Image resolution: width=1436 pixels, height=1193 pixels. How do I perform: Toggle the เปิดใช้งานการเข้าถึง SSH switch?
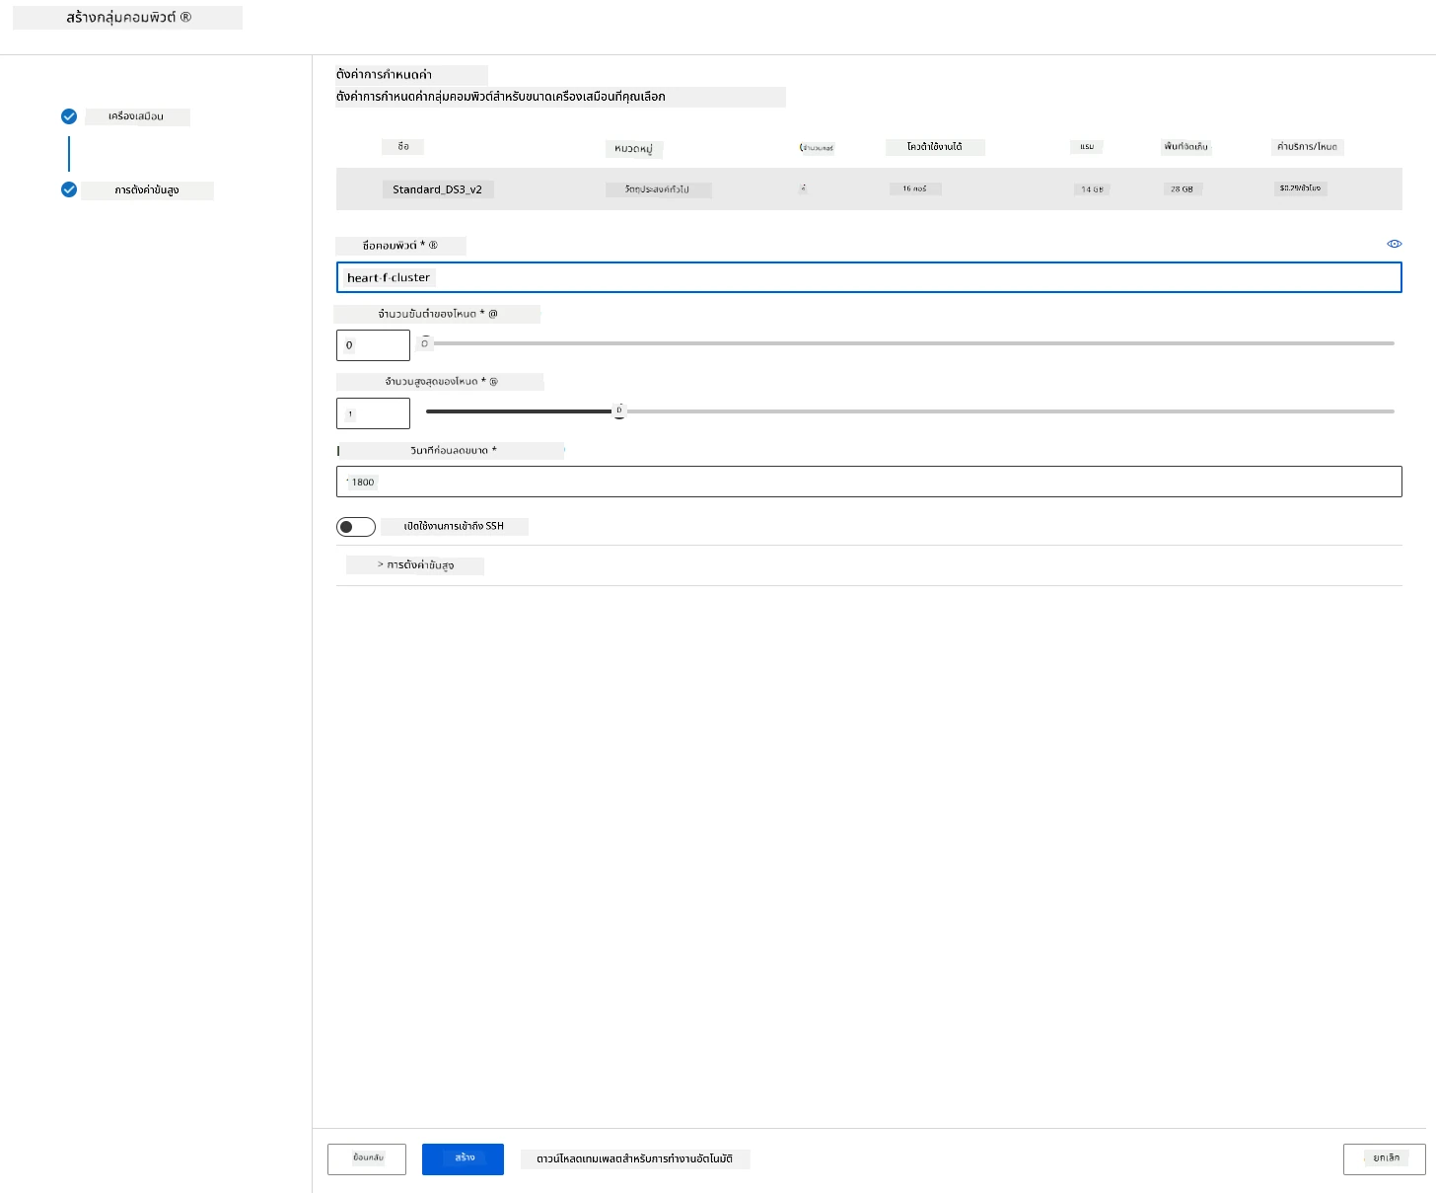pos(356,527)
